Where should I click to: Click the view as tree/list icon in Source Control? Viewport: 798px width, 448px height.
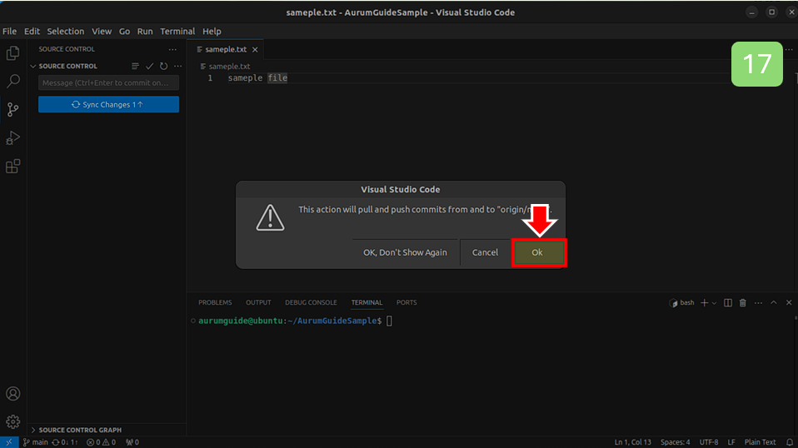pyautogui.click(x=135, y=66)
